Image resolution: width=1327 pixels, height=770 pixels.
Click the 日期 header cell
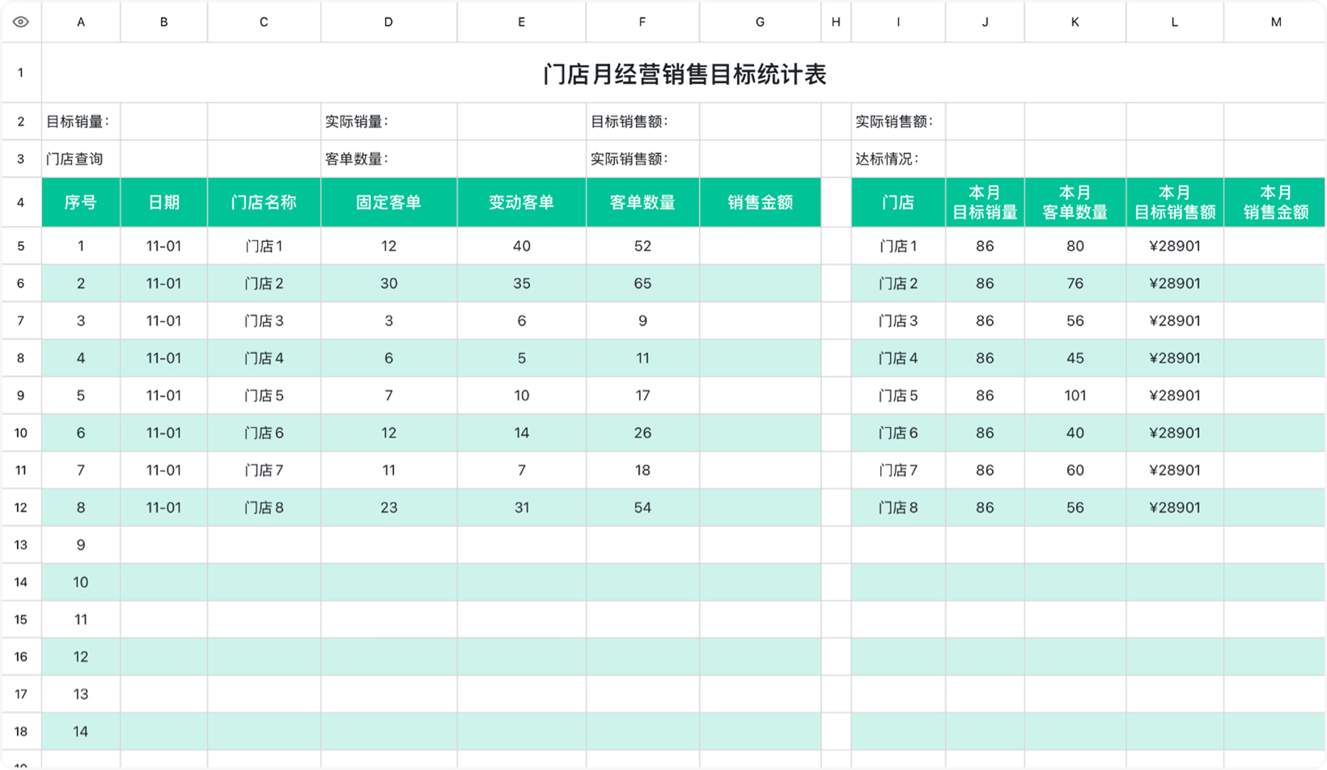(x=163, y=202)
